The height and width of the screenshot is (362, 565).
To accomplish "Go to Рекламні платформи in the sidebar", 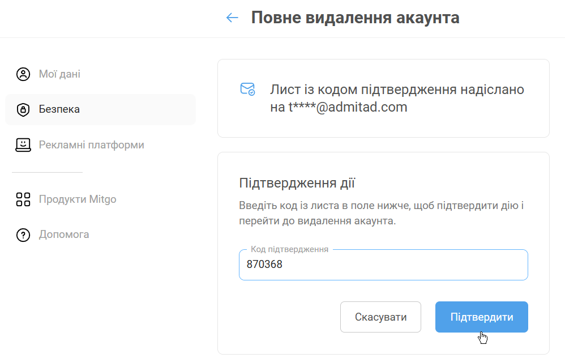I will coord(91,145).
